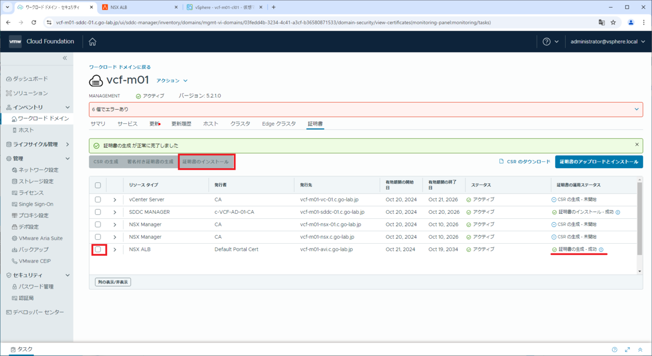The width and height of the screenshot is (652, 356).
Task: Switch to the Edge クラスタ tab
Action: 279,124
